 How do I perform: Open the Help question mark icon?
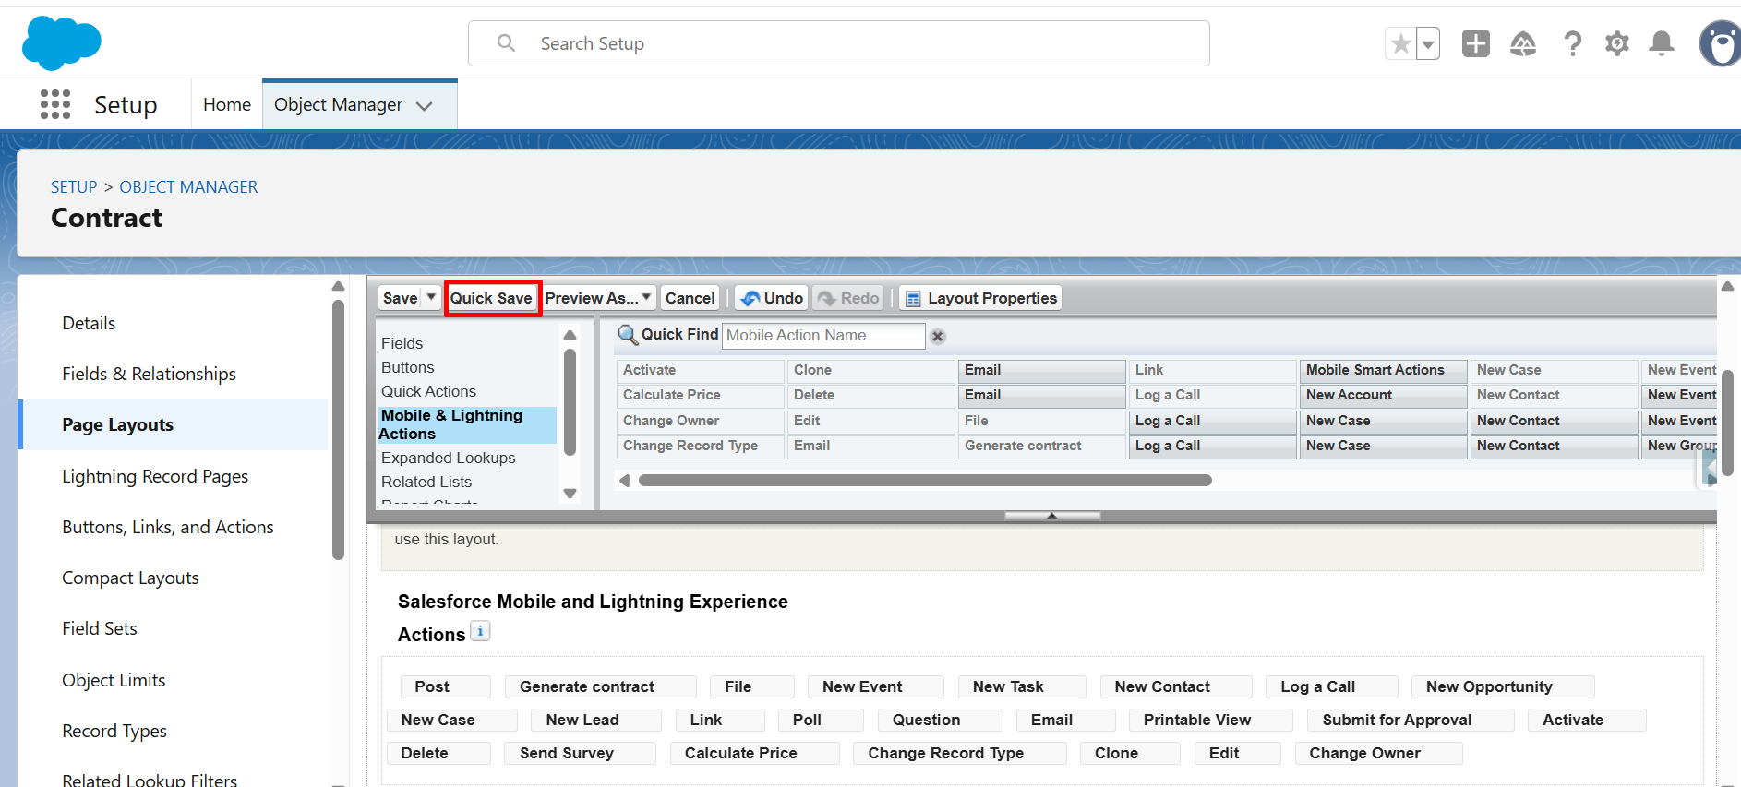(x=1572, y=43)
